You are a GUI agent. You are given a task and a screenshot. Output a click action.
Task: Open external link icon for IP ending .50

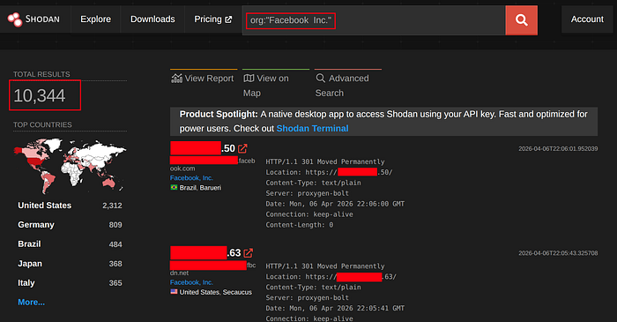click(x=242, y=148)
